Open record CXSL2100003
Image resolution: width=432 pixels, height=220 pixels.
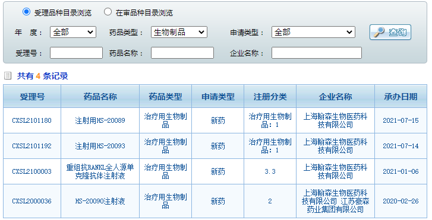click(x=32, y=171)
